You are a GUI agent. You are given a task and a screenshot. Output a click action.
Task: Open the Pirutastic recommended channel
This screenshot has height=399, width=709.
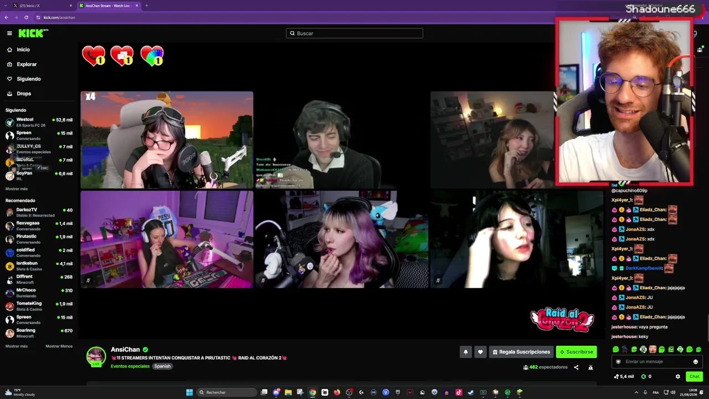[x=39, y=239]
